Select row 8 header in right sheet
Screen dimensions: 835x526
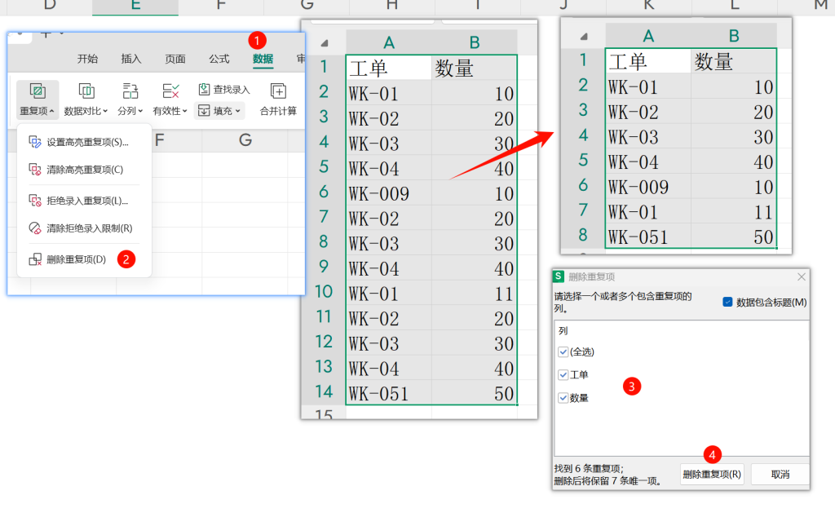tap(583, 236)
